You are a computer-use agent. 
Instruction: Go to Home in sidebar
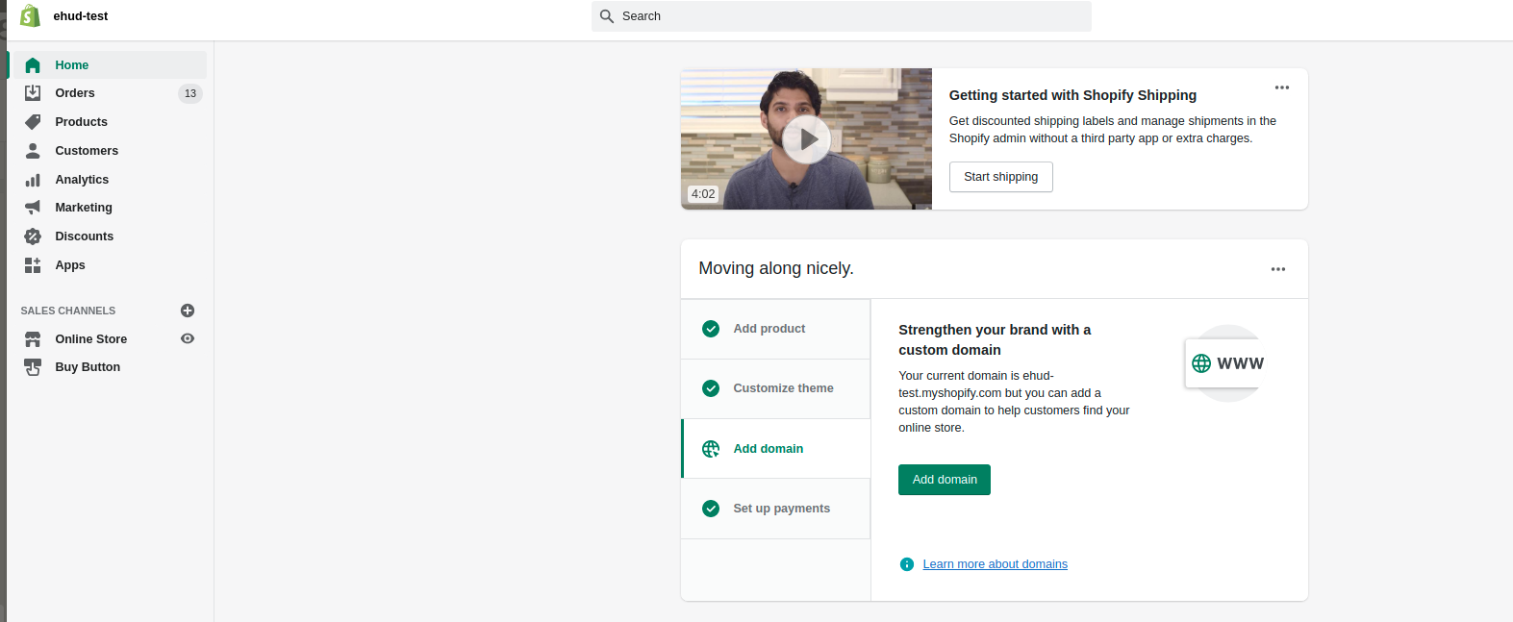[x=108, y=65]
